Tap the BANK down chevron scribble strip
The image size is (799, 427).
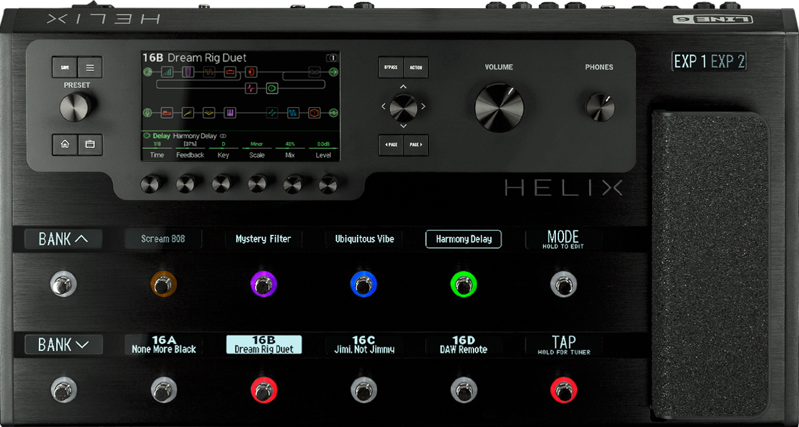63,345
